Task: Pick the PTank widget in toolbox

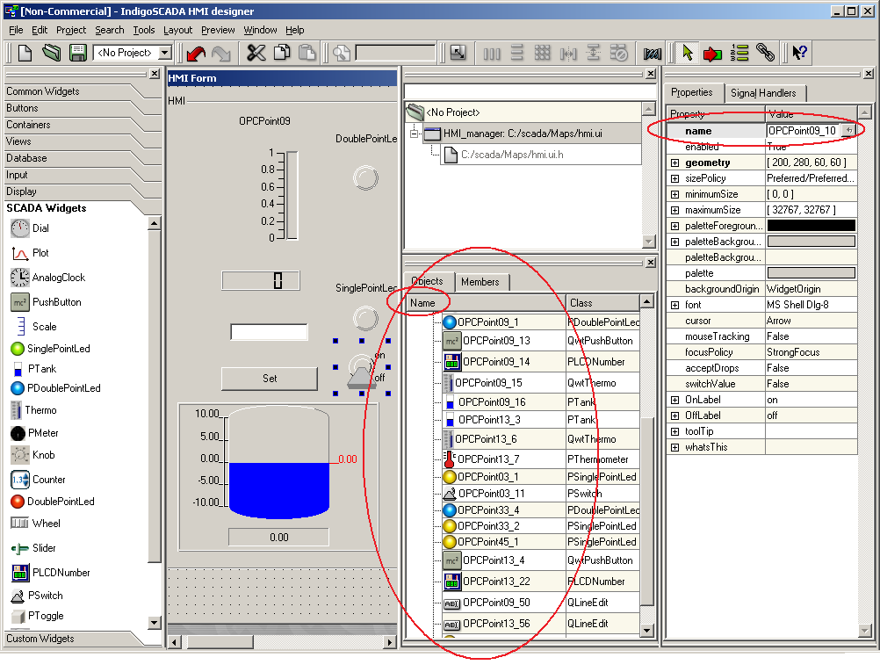Action: (34, 369)
